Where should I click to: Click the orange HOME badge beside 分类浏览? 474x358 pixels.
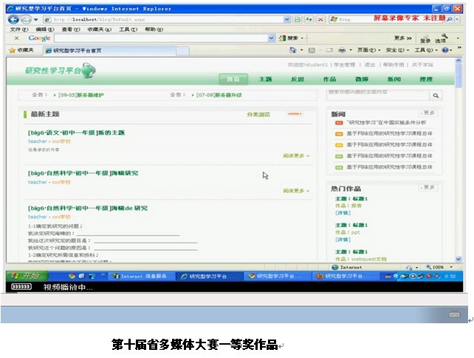295,115
